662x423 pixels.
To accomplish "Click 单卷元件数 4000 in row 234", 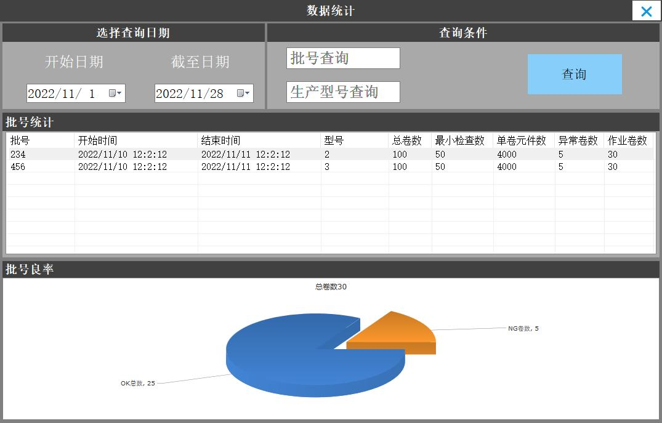I will tap(507, 155).
